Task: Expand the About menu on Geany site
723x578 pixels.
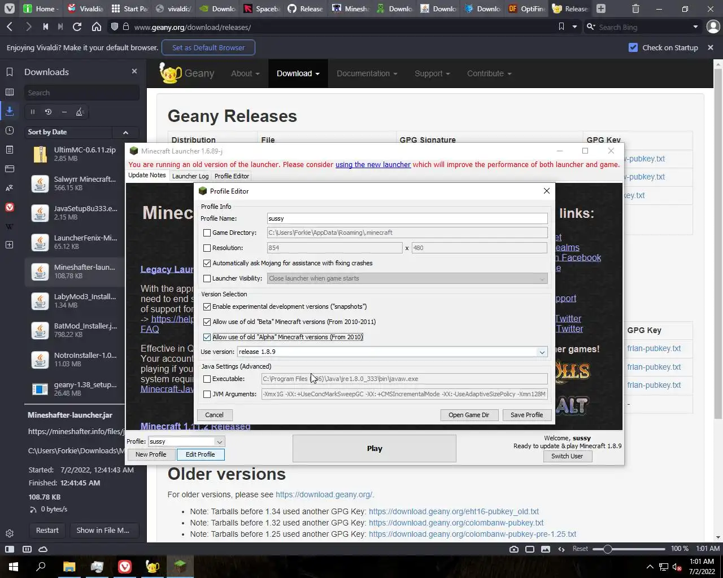Action: coord(245,73)
